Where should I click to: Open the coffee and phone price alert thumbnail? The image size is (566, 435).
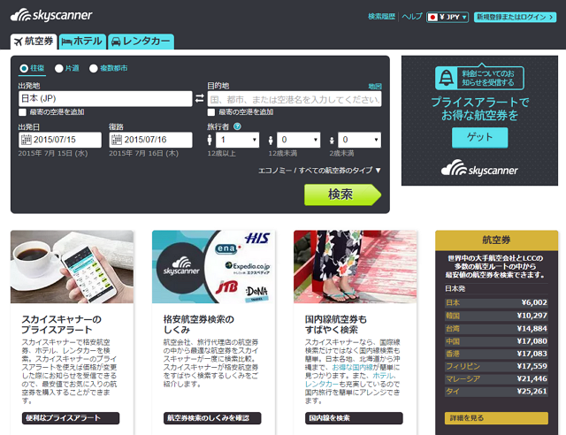pyautogui.click(x=72, y=267)
